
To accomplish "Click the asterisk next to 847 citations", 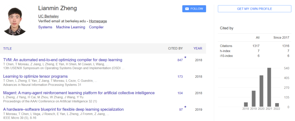I will (x=185, y=58).
